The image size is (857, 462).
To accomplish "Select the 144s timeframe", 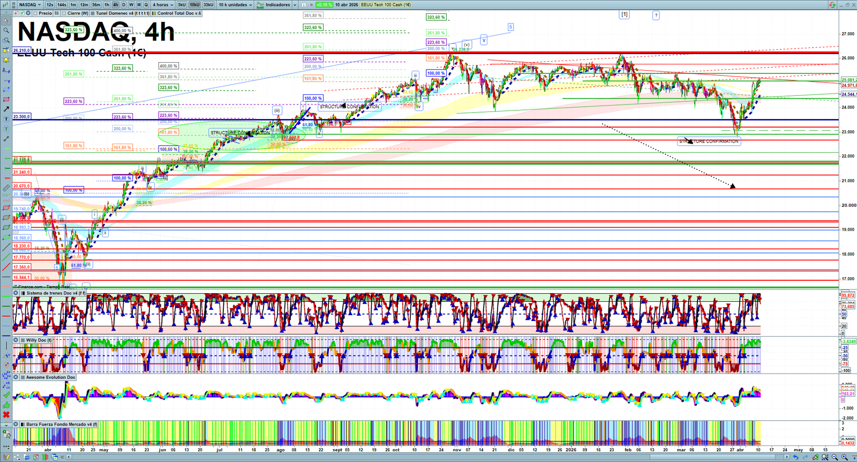I will pos(62,5).
